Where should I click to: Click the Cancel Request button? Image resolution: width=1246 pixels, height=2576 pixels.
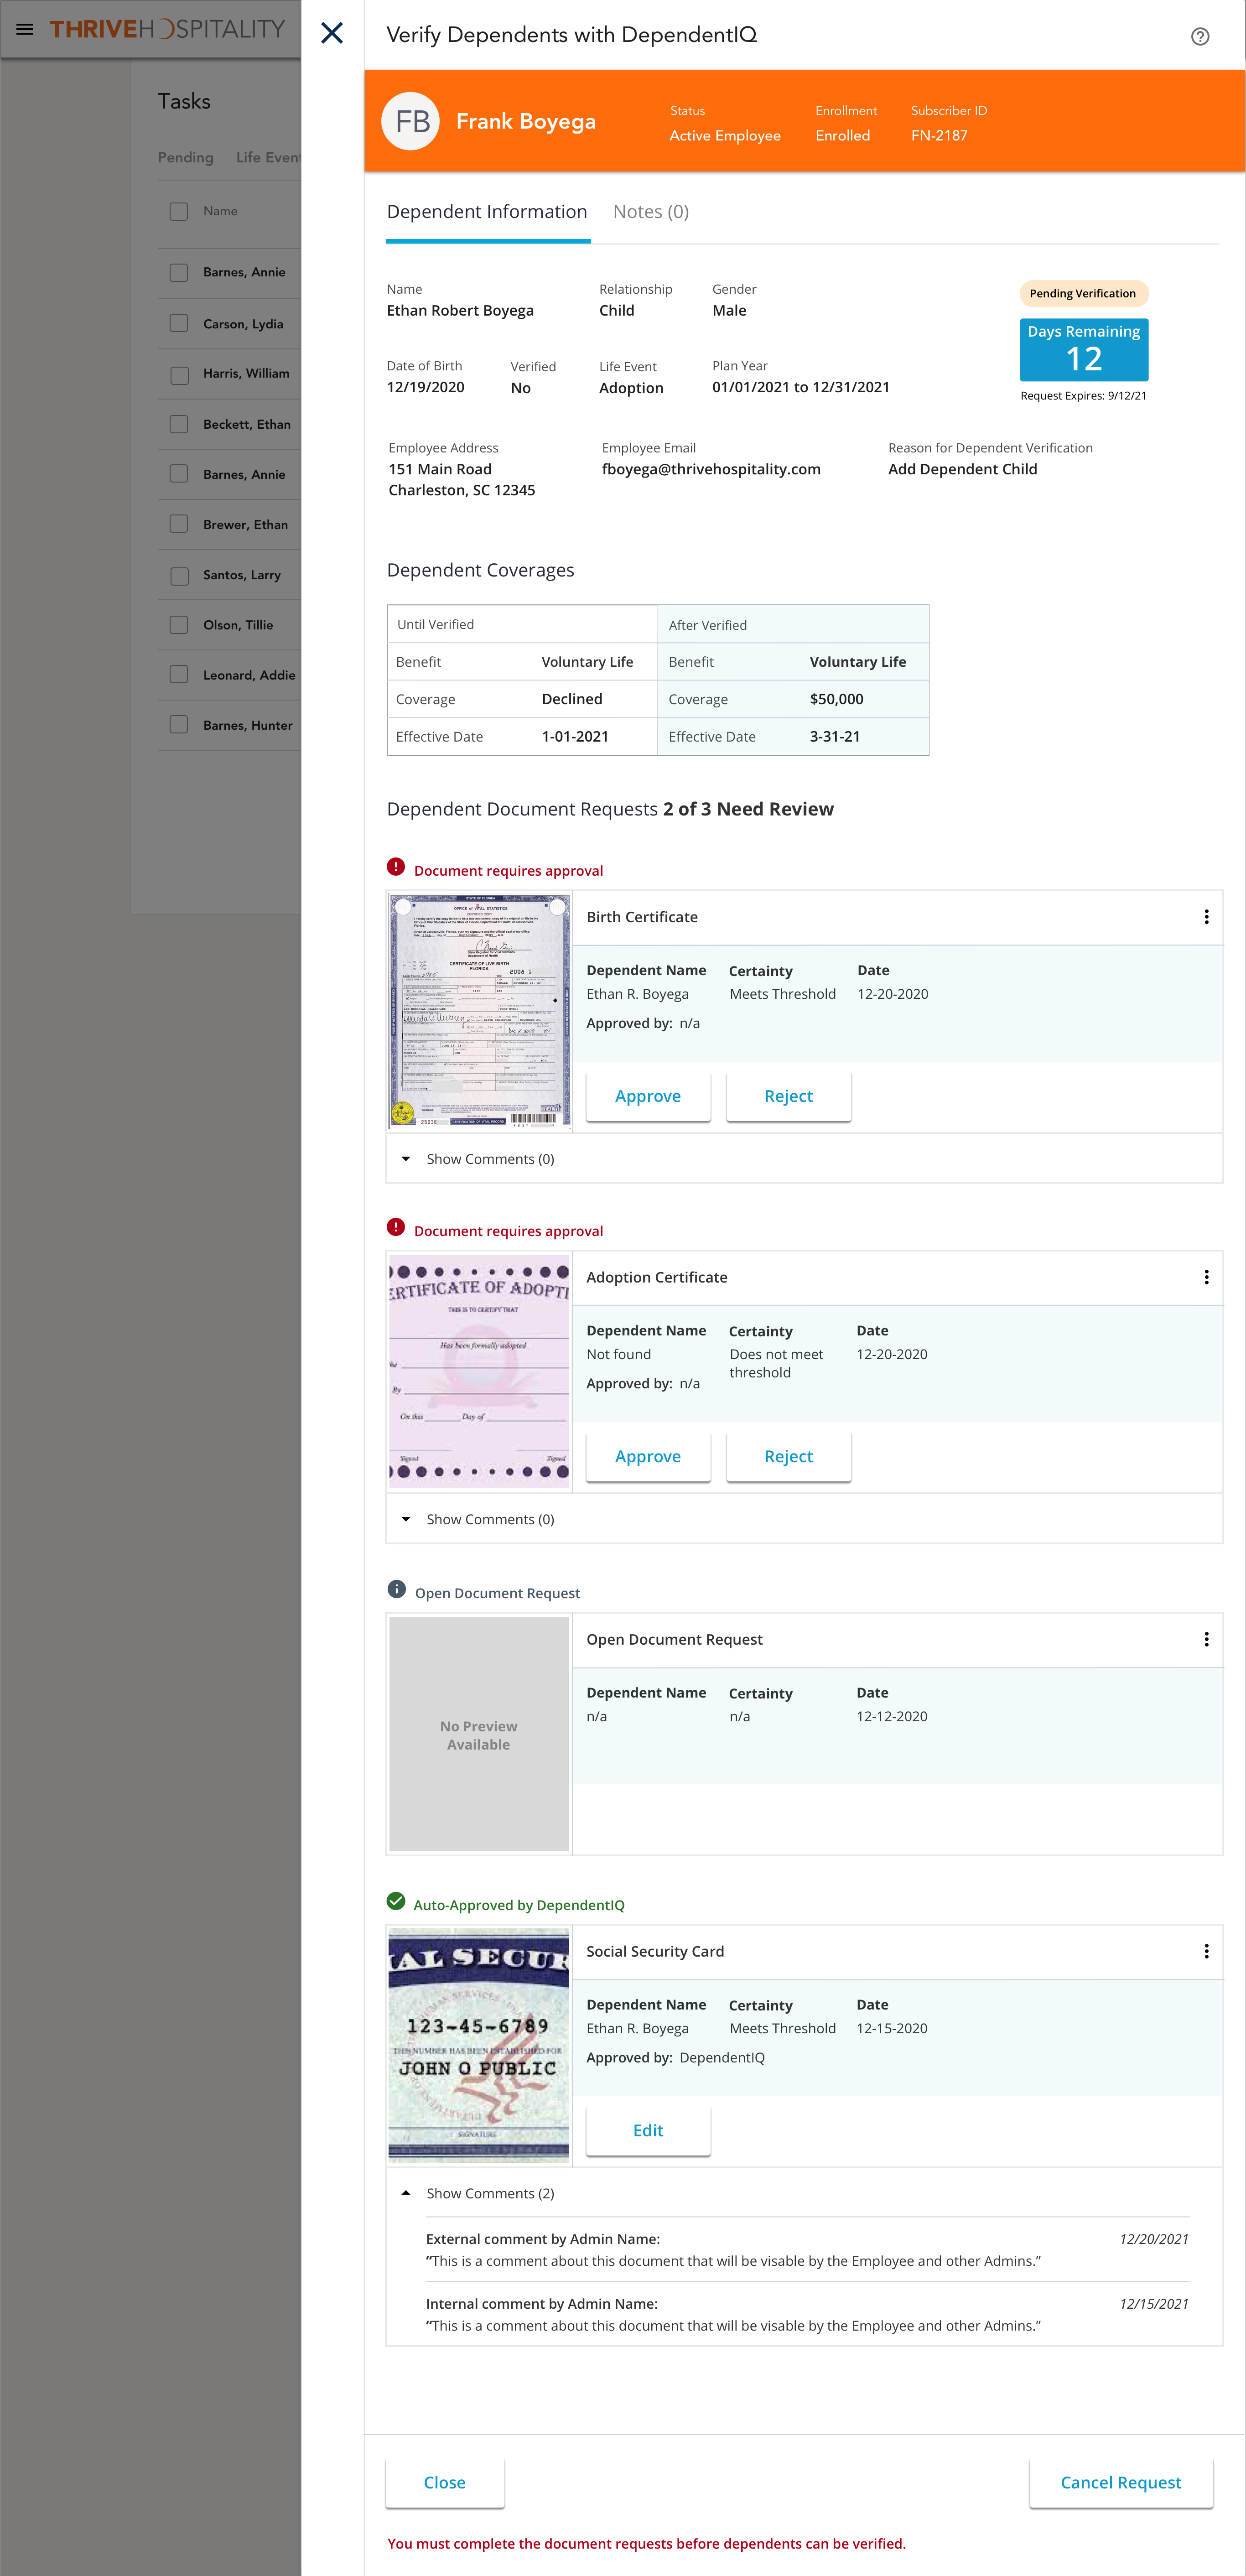(x=1120, y=2482)
